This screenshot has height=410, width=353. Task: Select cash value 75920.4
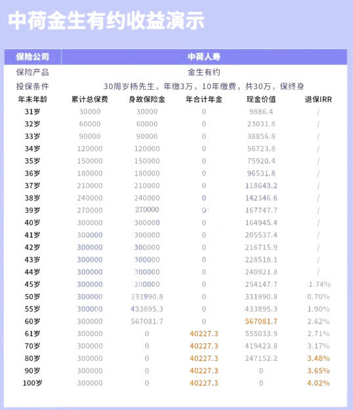[x=261, y=161]
